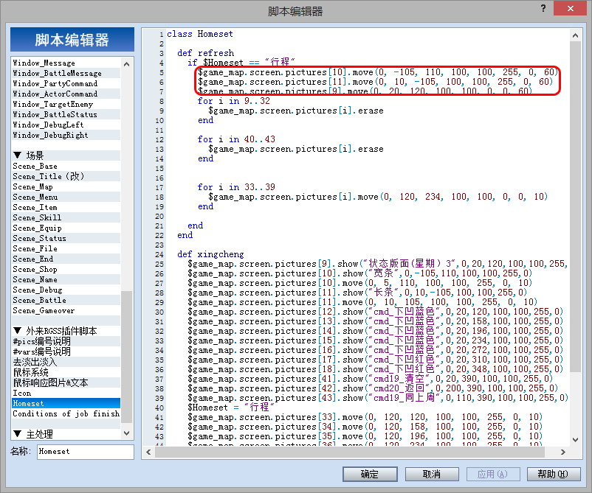Click the script list scroll up arrow
The height and width of the screenshot is (493, 592).
126,63
